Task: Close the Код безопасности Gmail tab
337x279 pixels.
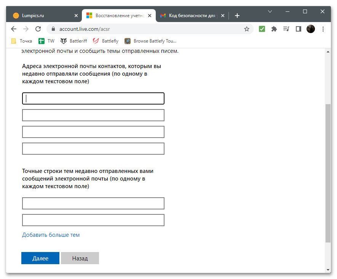Action: (223, 16)
